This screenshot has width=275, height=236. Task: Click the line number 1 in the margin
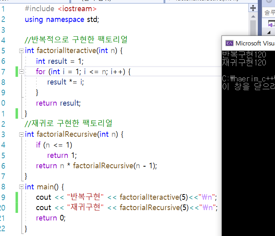click(3, 9)
